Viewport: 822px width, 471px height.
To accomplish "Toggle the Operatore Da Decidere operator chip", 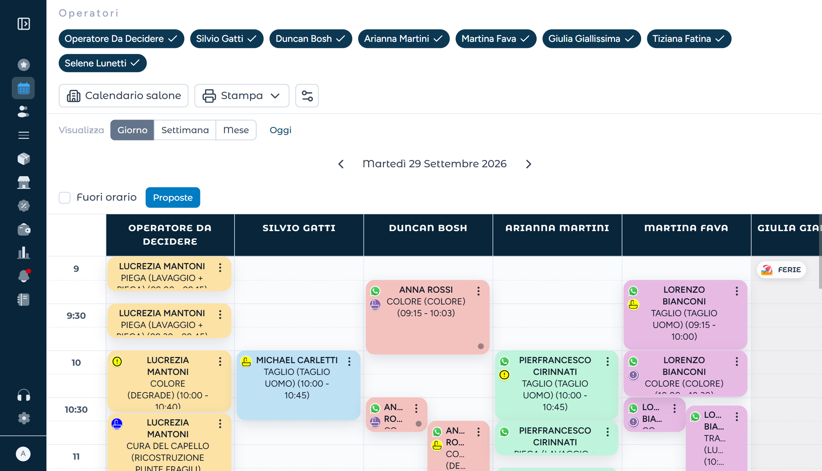I will tap(121, 39).
